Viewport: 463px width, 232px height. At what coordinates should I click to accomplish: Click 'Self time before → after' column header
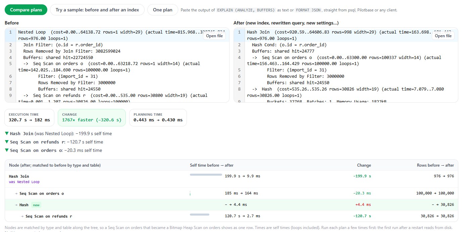tap(212, 165)
